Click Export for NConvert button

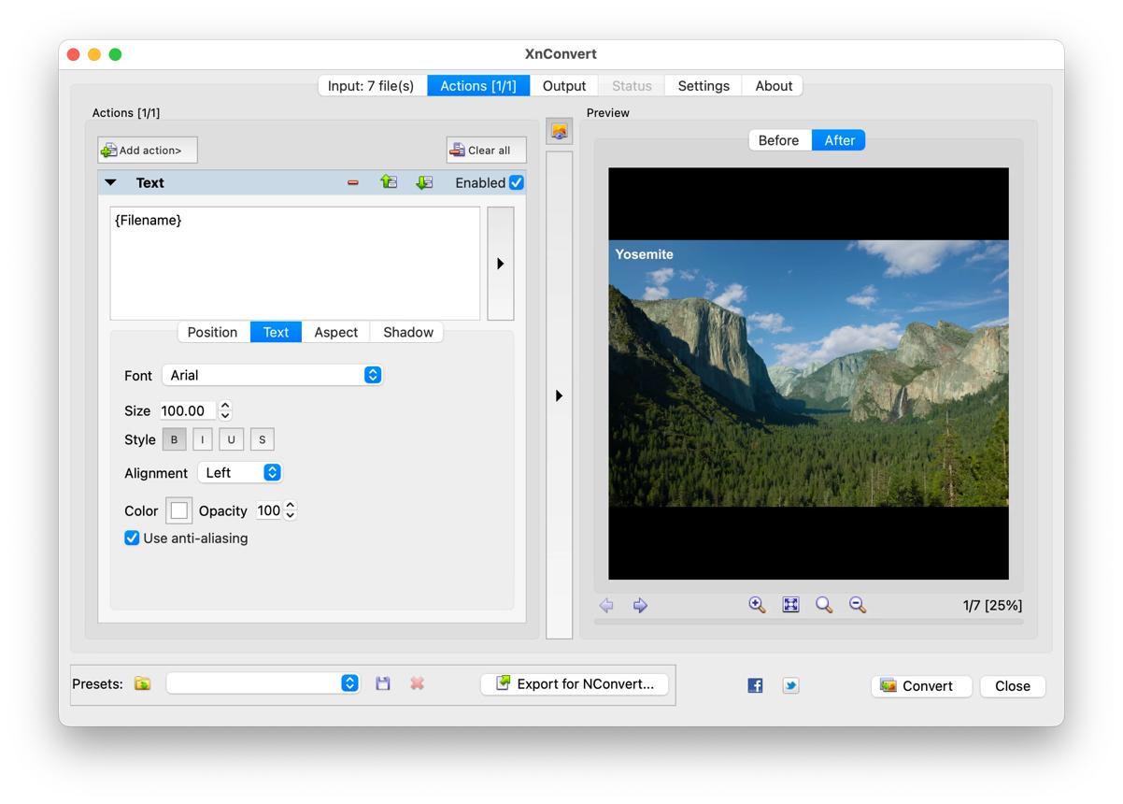point(575,683)
